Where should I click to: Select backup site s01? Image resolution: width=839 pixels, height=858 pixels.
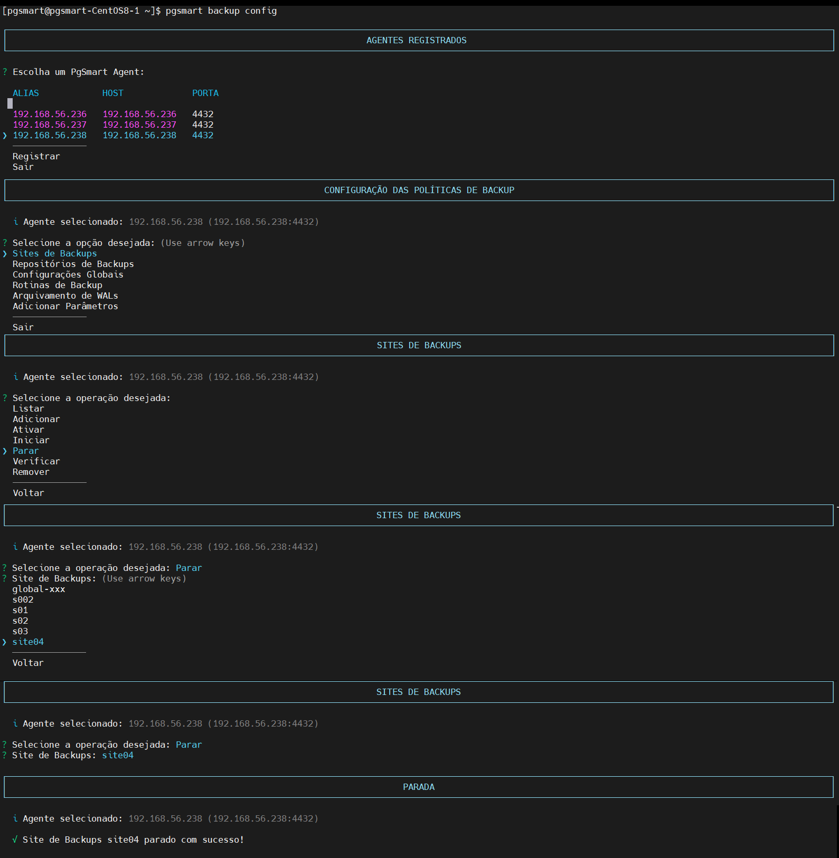click(x=20, y=610)
